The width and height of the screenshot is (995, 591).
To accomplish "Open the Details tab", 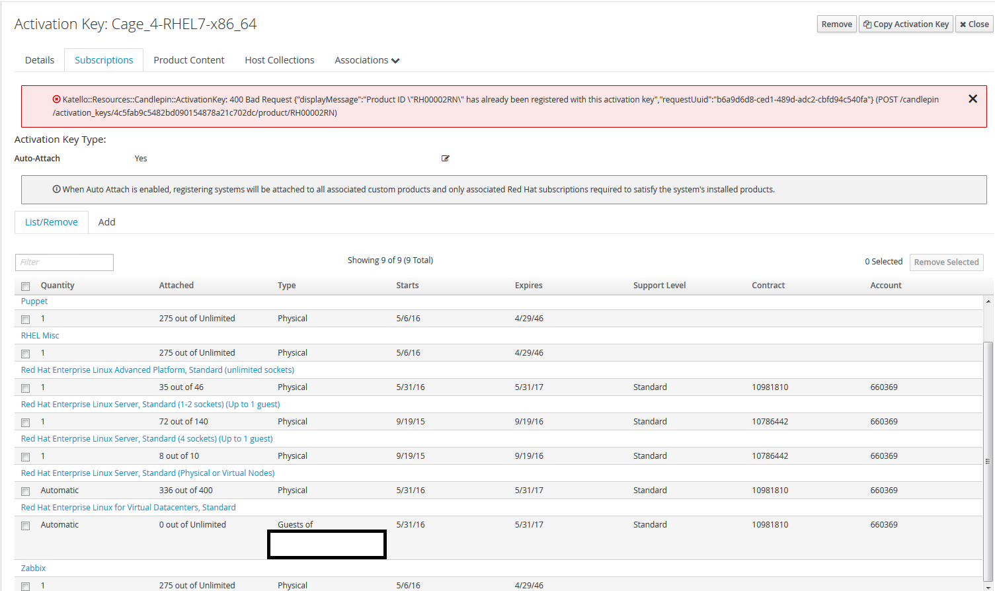I will click(40, 60).
